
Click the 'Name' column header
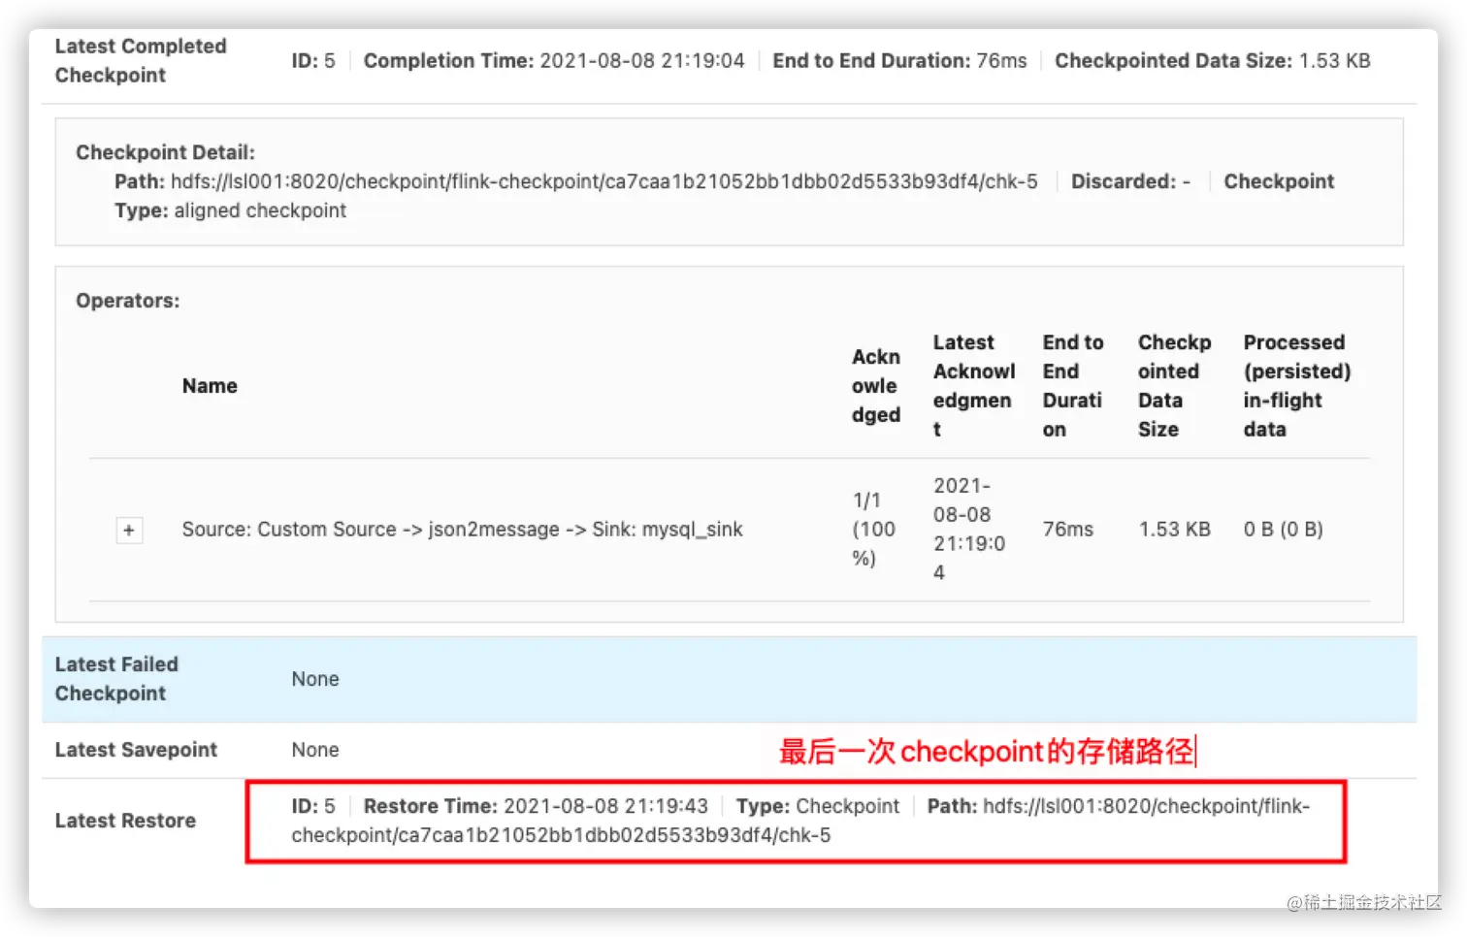(x=210, y=386)
